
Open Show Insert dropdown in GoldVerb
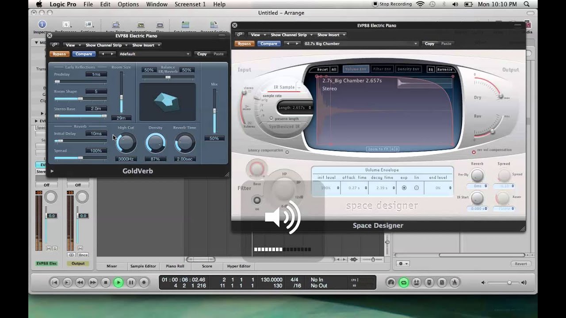point(146,45)
